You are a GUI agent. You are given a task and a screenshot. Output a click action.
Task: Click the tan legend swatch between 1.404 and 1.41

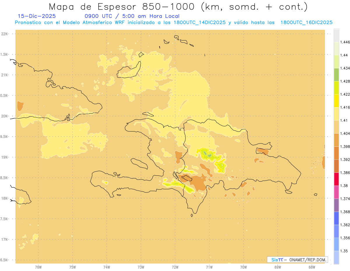[x=336, y=127]
